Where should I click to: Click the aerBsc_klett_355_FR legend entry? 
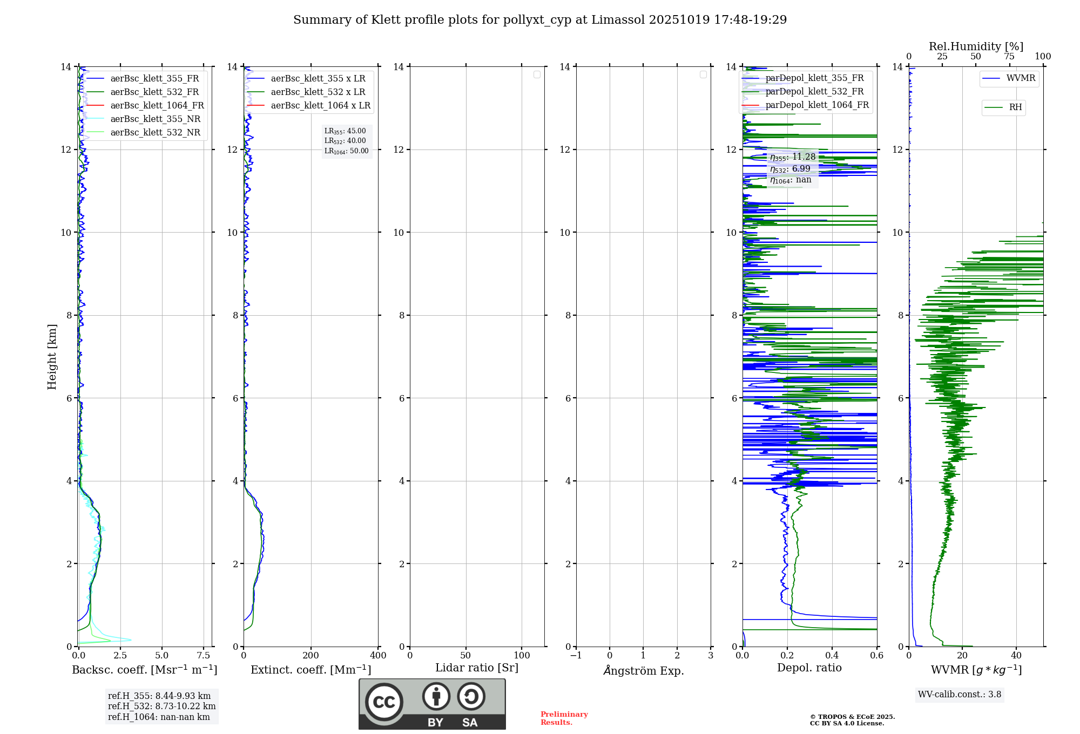click(x=154, y=79)
